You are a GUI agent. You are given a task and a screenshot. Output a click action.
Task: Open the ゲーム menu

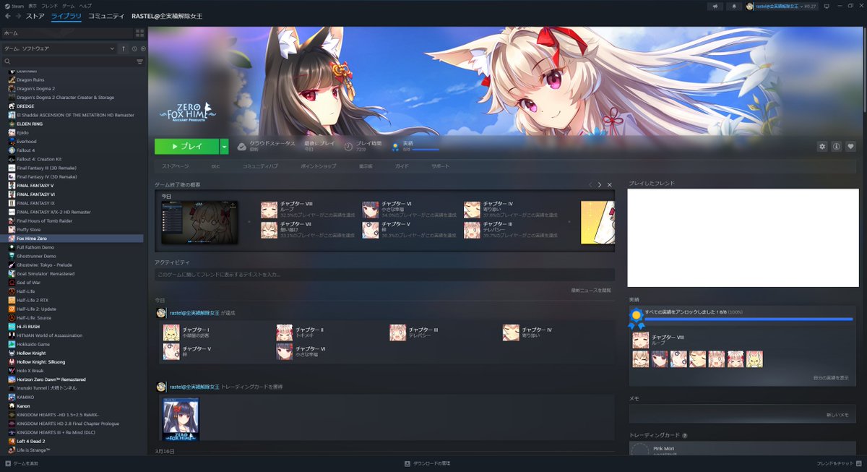click(x=68, y=6)
